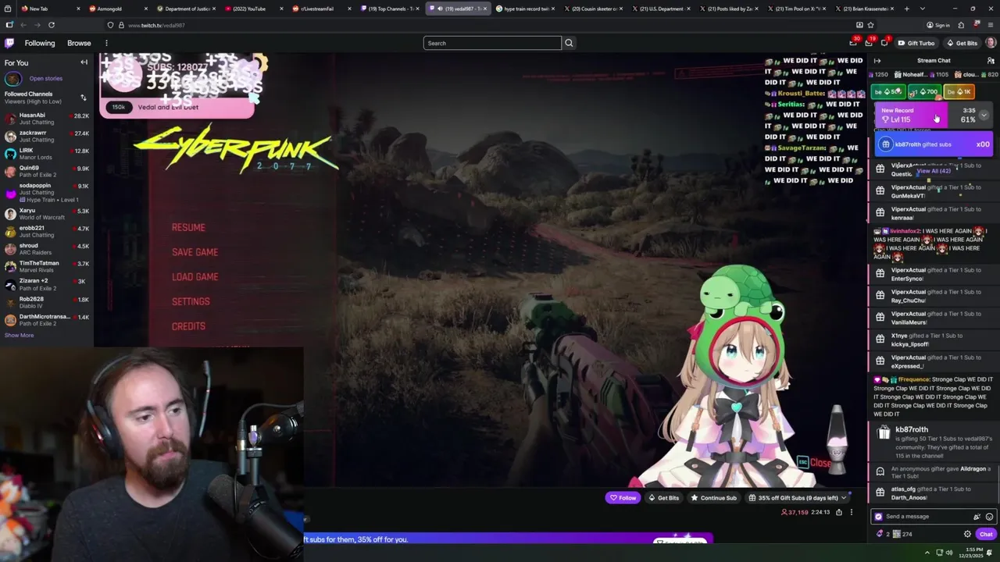Click the kb87rolth gifted subs banner
Image resolution: width=1000 pixels, height=562 pixels.
(x=934, y=144)
